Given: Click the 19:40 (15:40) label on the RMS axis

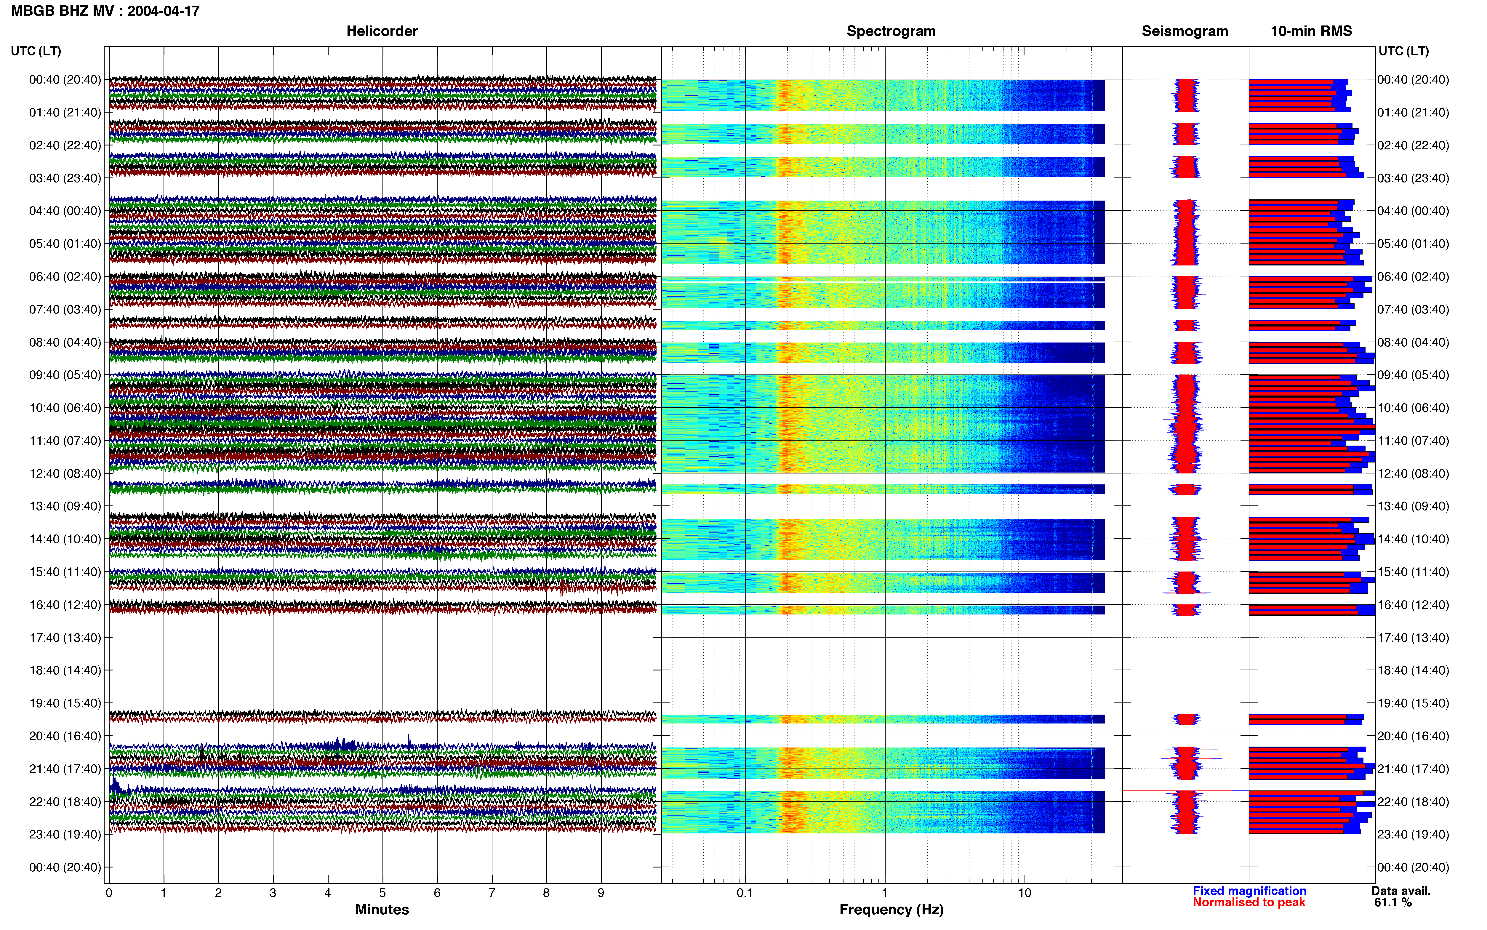Looking at the screenshot, I should click(1413, 703).
